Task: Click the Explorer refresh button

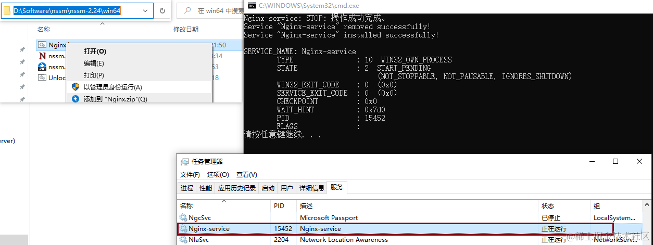Action: pyautogui.click(x=162, y=11)
